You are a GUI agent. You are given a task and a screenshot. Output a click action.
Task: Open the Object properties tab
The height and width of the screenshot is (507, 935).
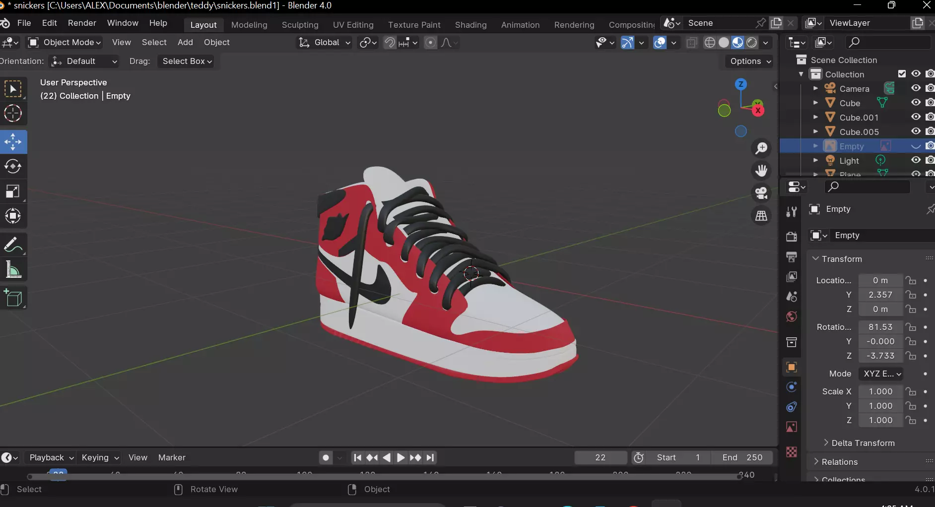(x=792, y=367)
